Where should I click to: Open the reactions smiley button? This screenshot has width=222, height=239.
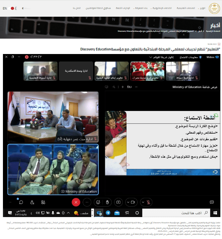click(98, 202)
